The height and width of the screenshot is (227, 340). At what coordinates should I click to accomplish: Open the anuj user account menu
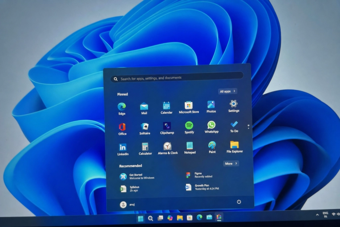pyautogui.click(x=127, y=204)
